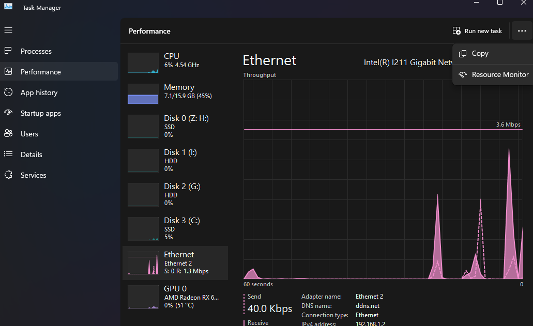Select the CPU performance graph entry
533x326 pixels.
tap(175, 60)
